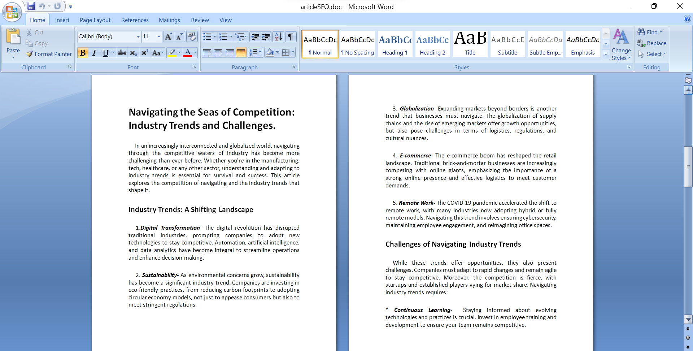The height and width of the screenshot is (351, 693).
Task: Open Word Help question mark icon
Action: pyautogui.click(x=687, y=19)
